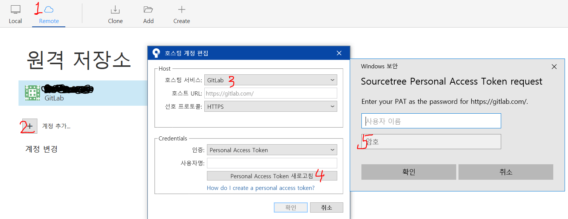Click the plus icon beside 계정 추가
This screenshot has width=568, height=219.
coord(30,126)
